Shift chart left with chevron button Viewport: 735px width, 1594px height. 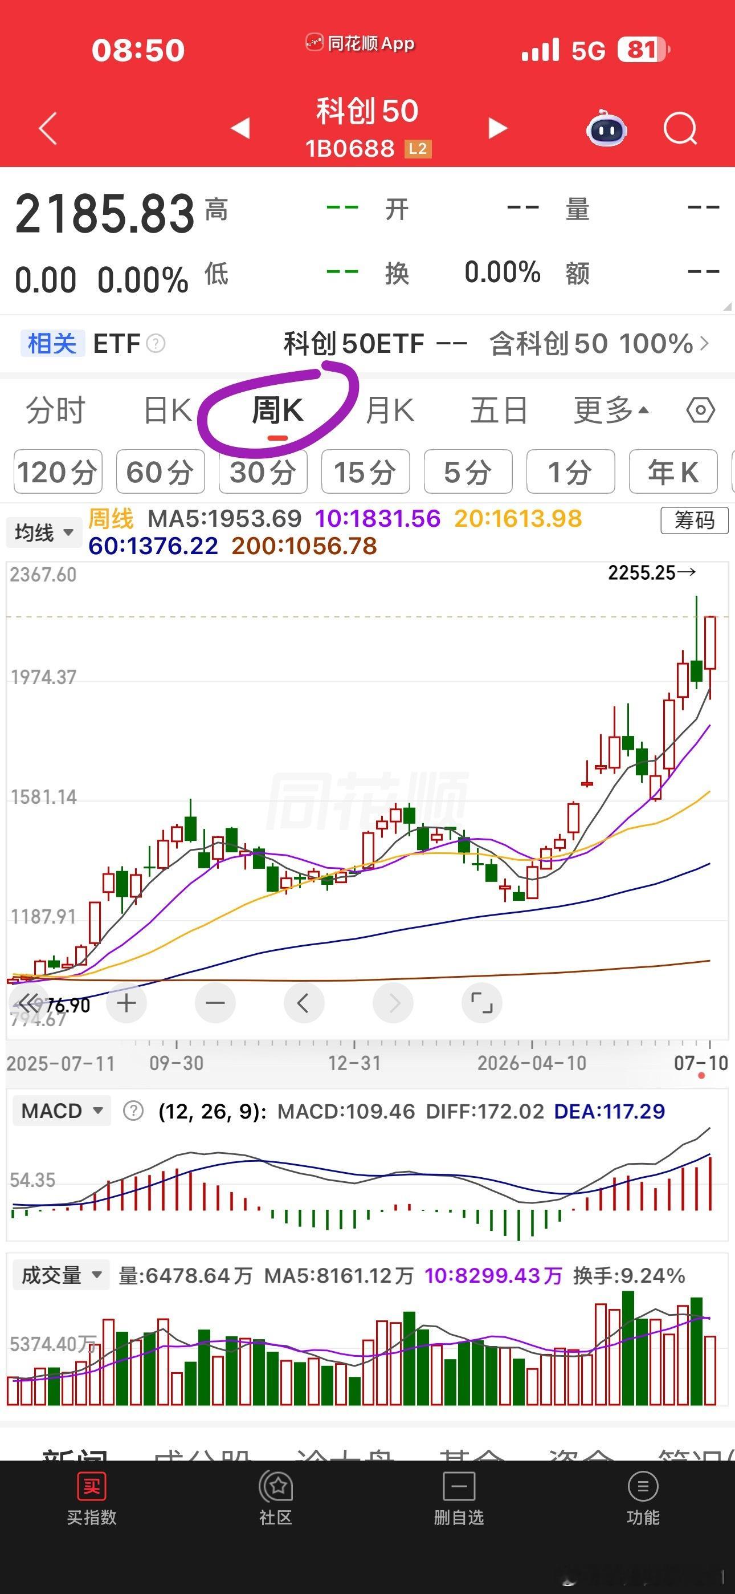[304, 1002]
